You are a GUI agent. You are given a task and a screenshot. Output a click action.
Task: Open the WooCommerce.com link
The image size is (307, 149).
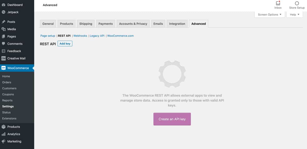[x=120, y=36]
